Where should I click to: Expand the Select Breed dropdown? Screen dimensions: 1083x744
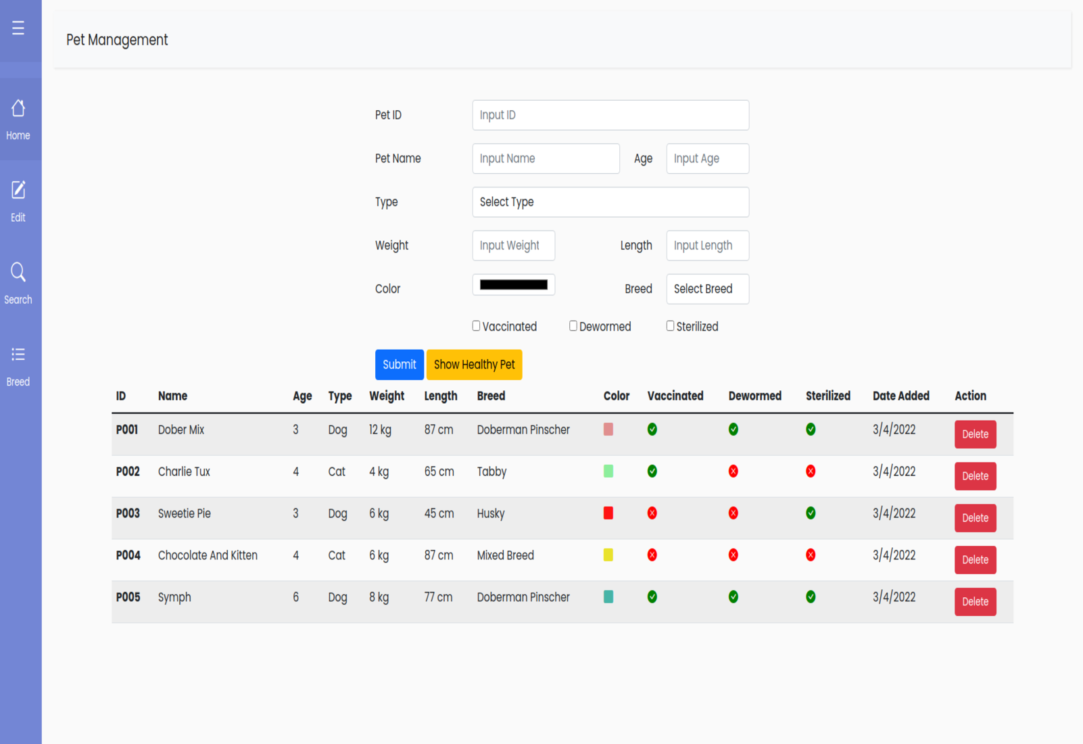coord(707,289)
